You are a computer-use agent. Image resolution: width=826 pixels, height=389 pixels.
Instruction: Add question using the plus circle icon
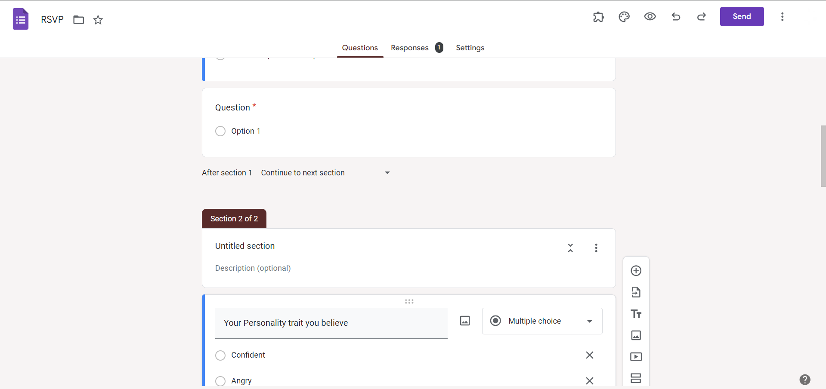tap(636, 271)
